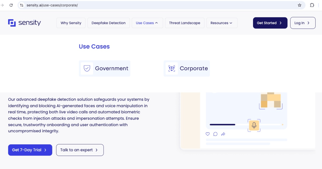The image size is (322, 169).
Task: Click the comment bubble icon in the illustration
Action: (215, 134)
